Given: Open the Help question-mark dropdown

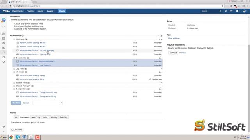Looking at the screenshot, I should 232,11.
